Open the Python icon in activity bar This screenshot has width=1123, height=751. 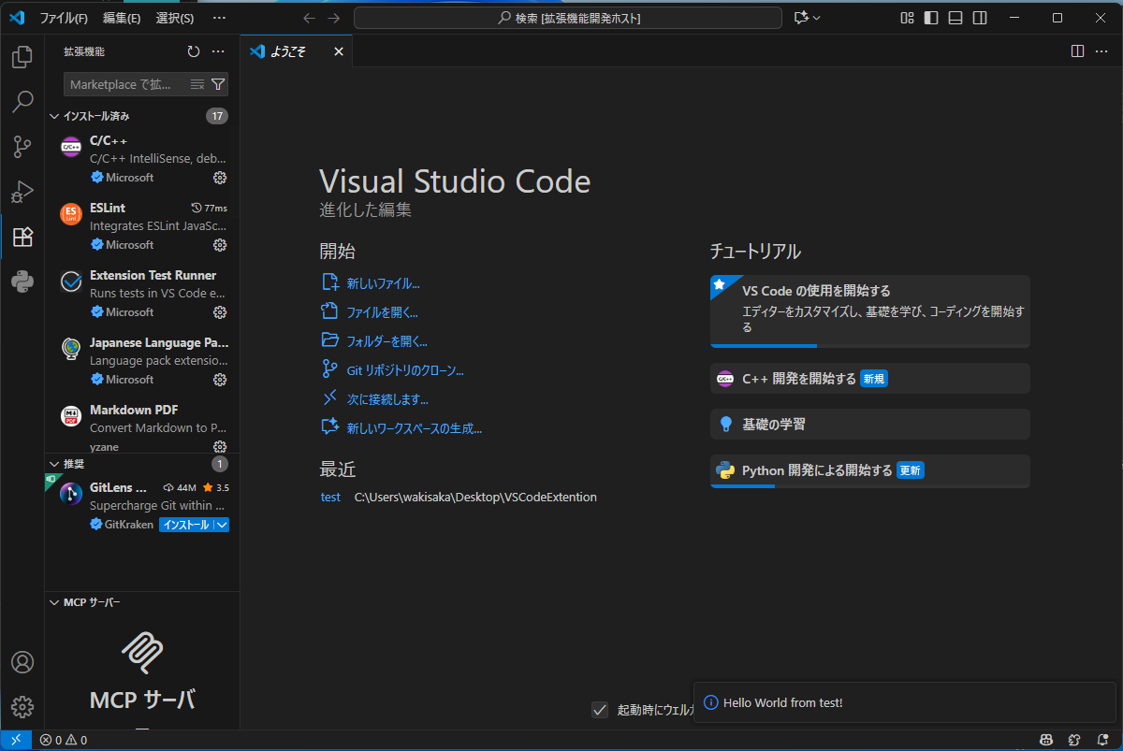(x=22, y=281)
